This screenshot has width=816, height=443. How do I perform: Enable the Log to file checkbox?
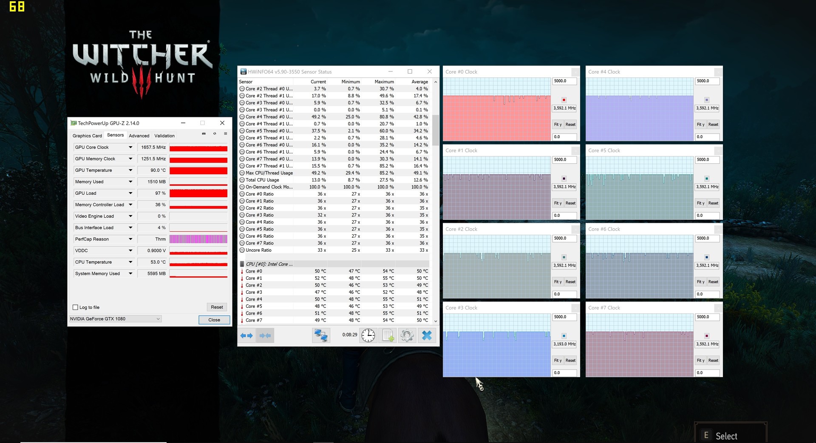coord(76,307)
